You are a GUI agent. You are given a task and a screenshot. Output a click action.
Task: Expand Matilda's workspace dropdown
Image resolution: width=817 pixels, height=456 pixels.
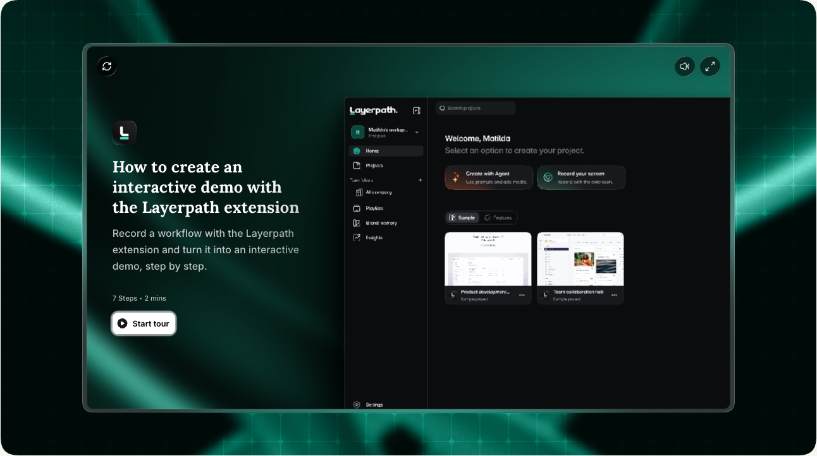click(417, 132)
